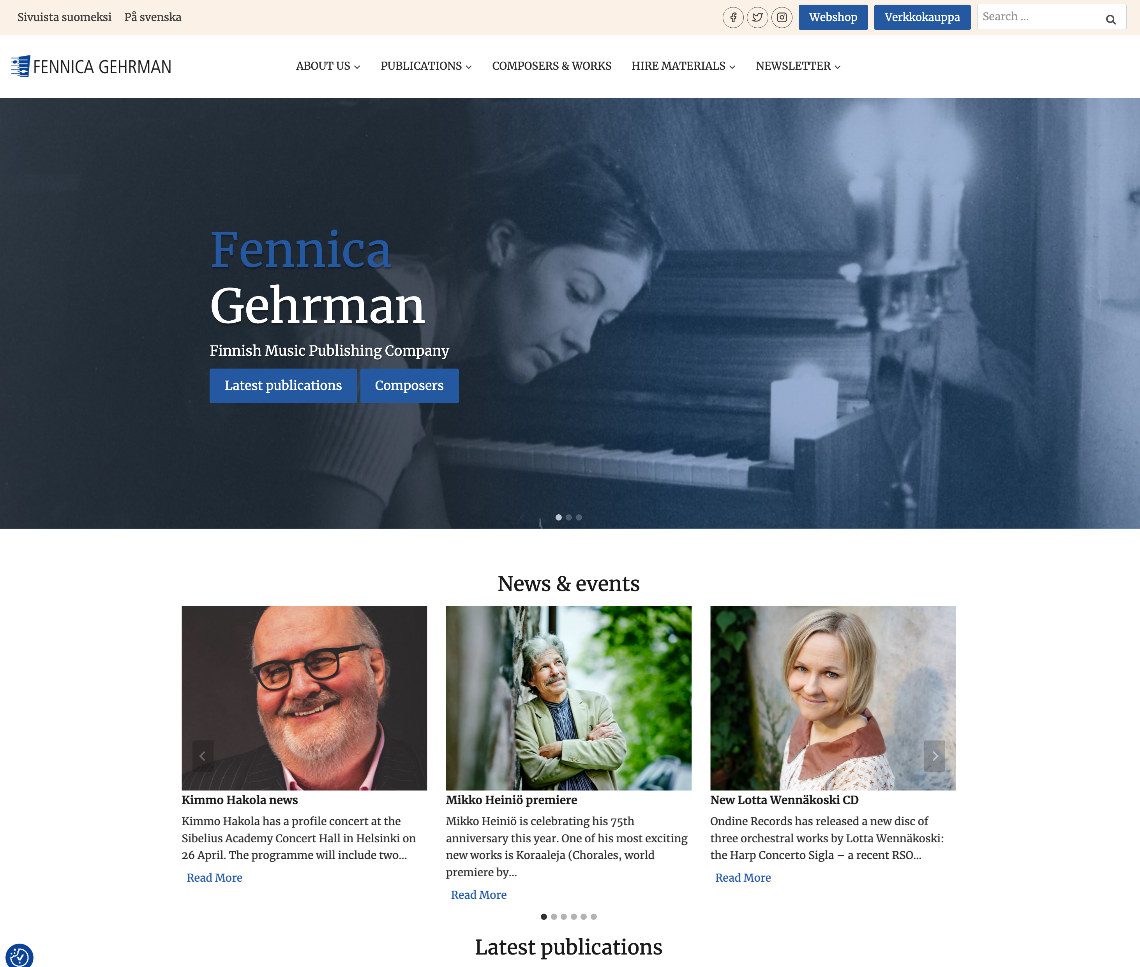Open the Twitter social icon
The image size is (1140, 967).
click(757, 18)
